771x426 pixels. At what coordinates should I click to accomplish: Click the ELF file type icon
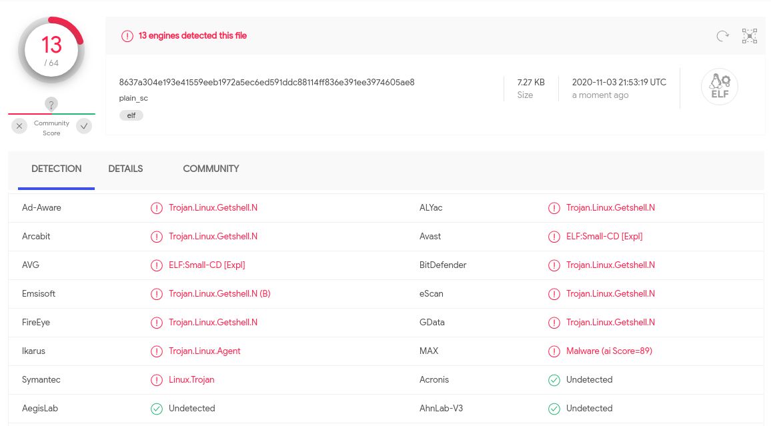point(719,87)
